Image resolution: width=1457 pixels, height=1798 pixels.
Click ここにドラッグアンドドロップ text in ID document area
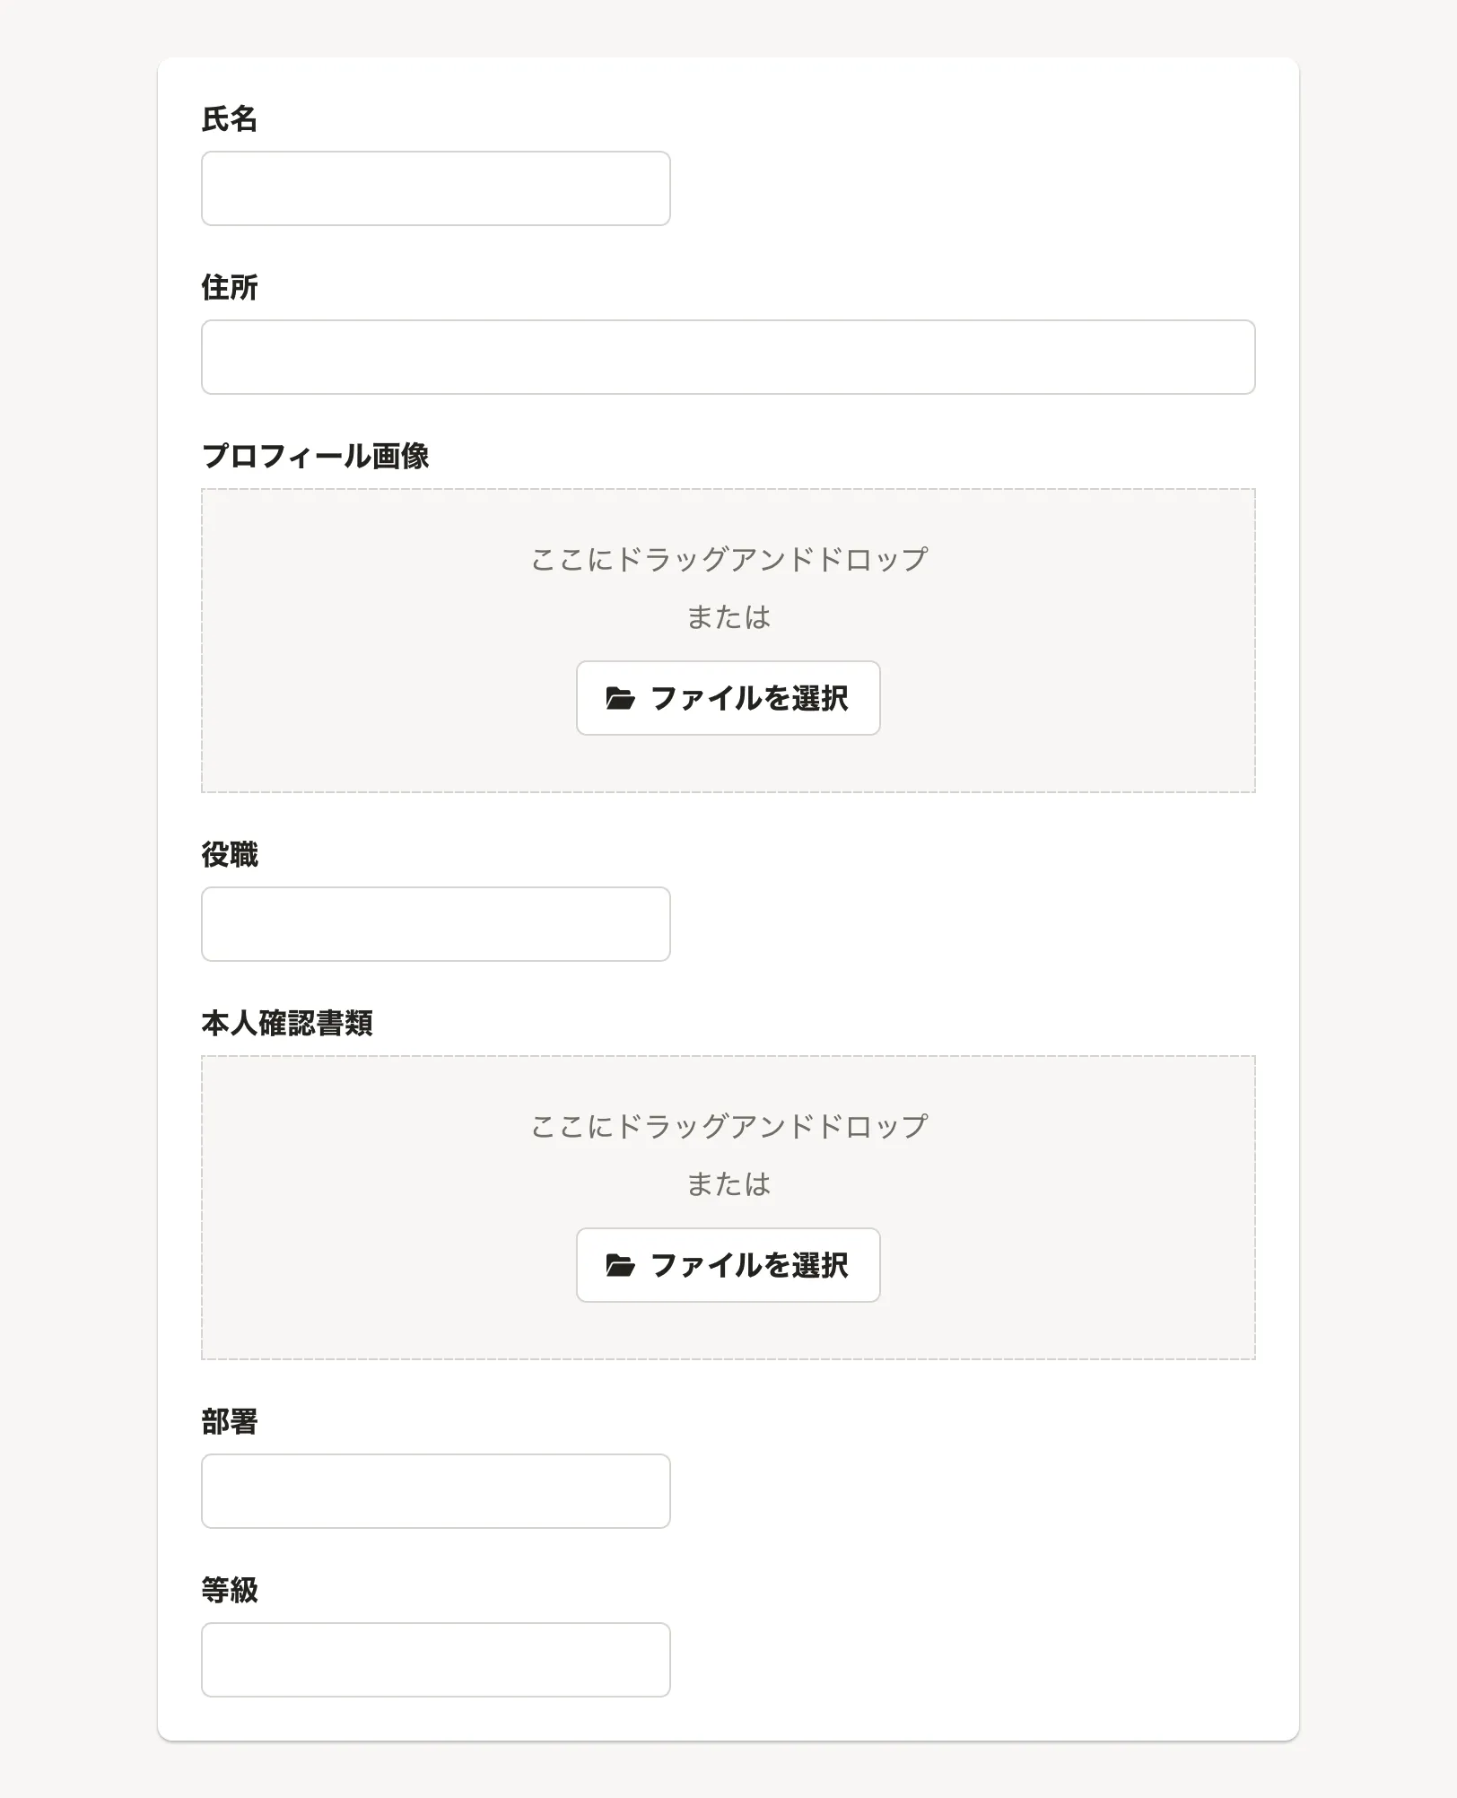click(728, 1126)
